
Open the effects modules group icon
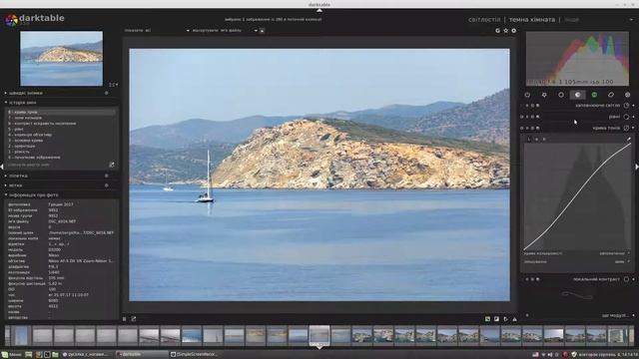628,95
